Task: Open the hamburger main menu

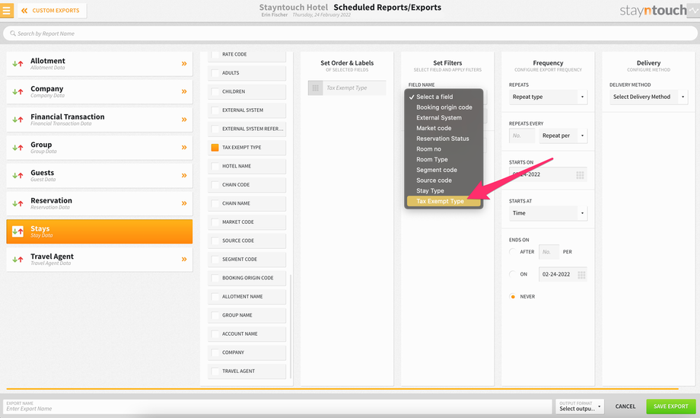Action: pos(7,10)
